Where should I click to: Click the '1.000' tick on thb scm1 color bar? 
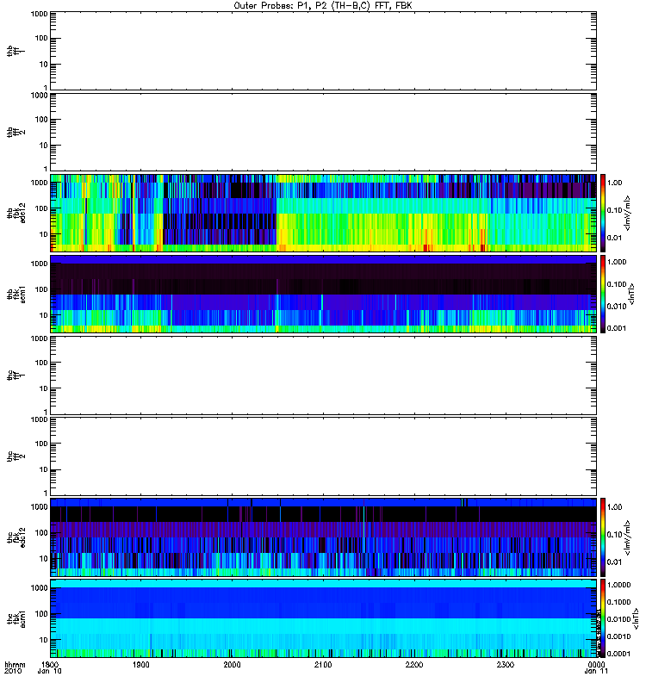click(617, 262)
